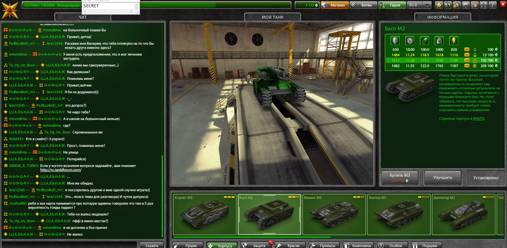Click username crushed00 in chat

pyautogui.click(x=18, y=203)
